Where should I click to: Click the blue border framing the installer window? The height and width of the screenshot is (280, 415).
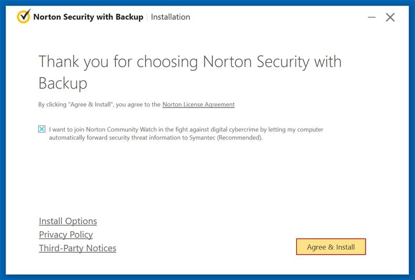click(x=3, y=140)
